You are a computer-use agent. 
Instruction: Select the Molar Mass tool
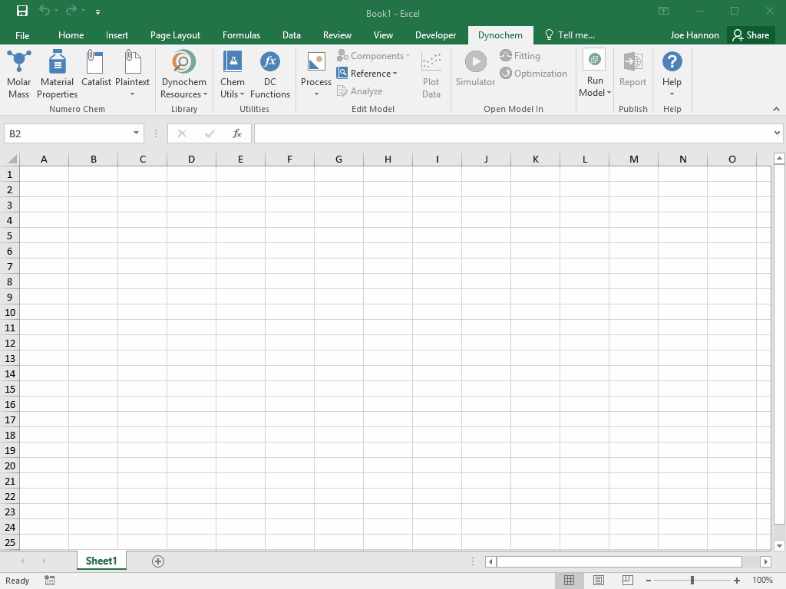point(18,73)
